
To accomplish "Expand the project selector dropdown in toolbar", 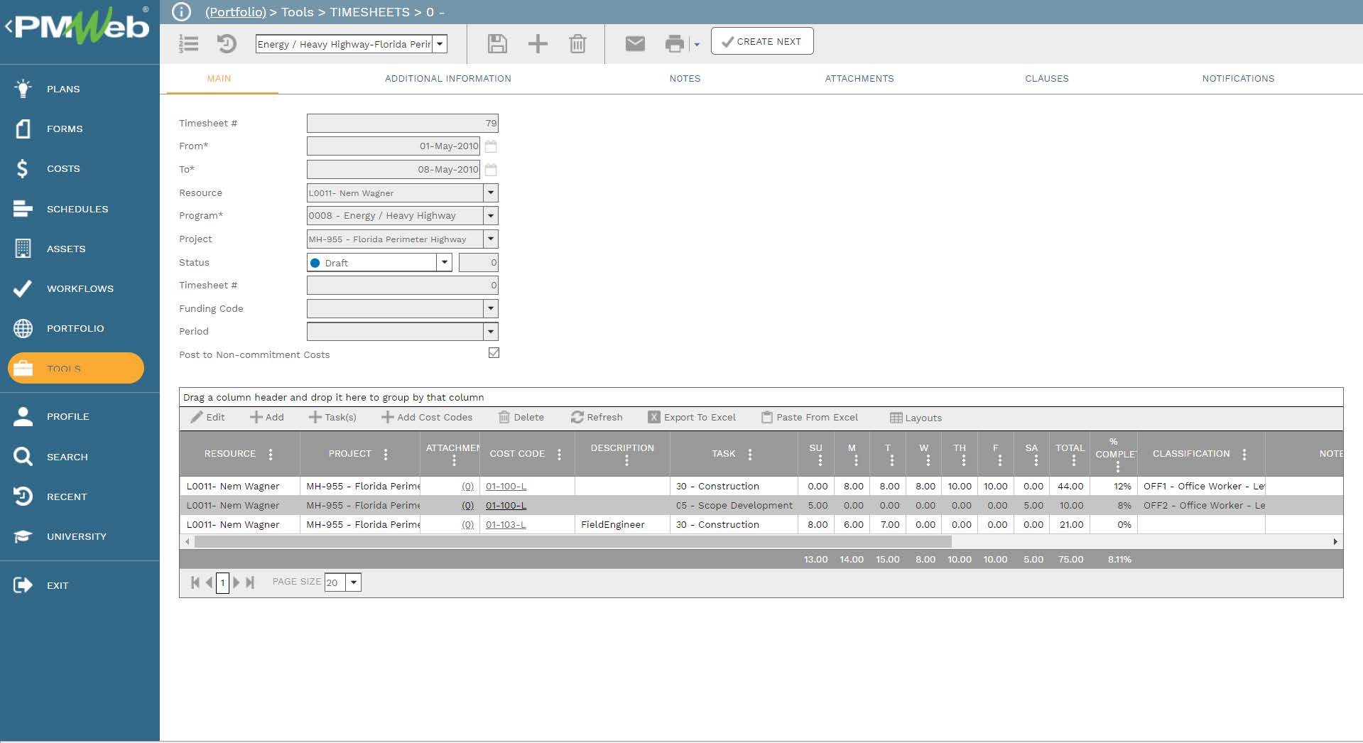I will [440, 44].
